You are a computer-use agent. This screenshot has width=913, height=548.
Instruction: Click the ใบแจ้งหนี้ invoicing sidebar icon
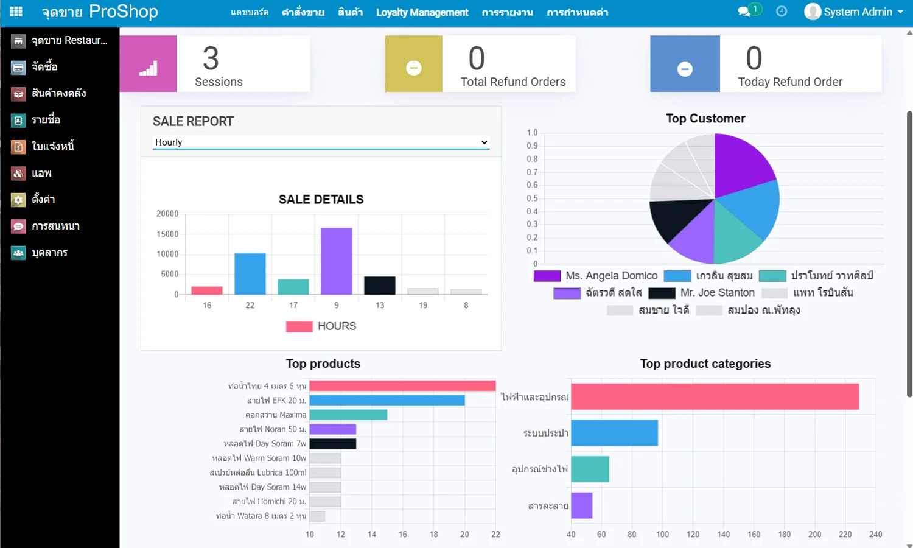tap(18, 147)
